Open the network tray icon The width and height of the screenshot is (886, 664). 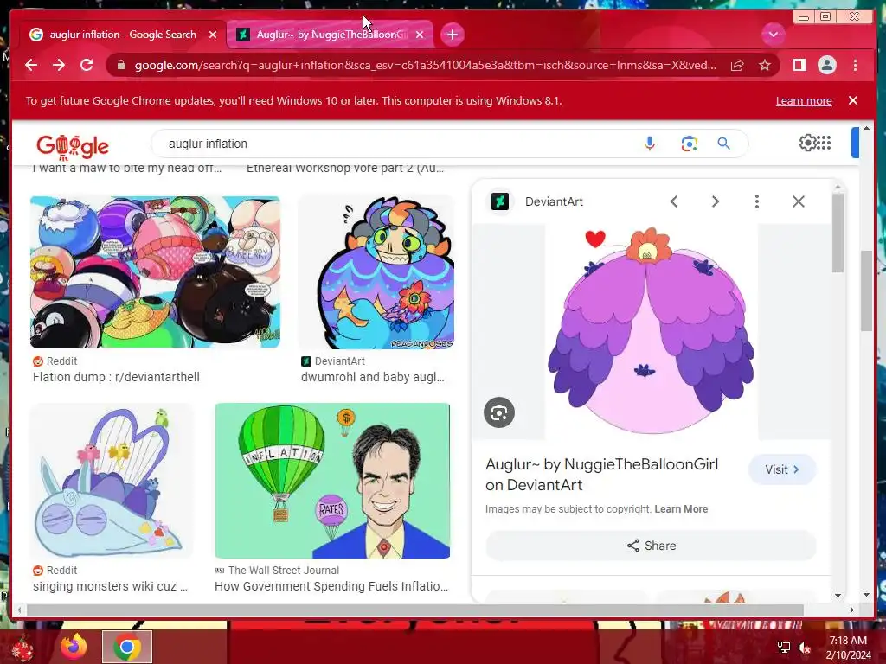click(784, 648)
